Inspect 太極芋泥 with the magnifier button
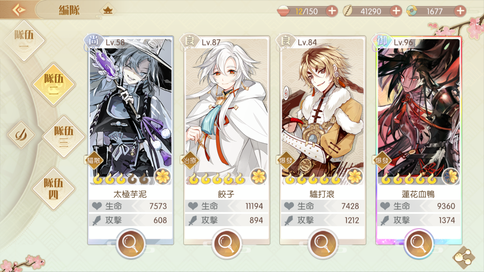The height and width of the screenshot is (272, 484). (x=130, y=243)
